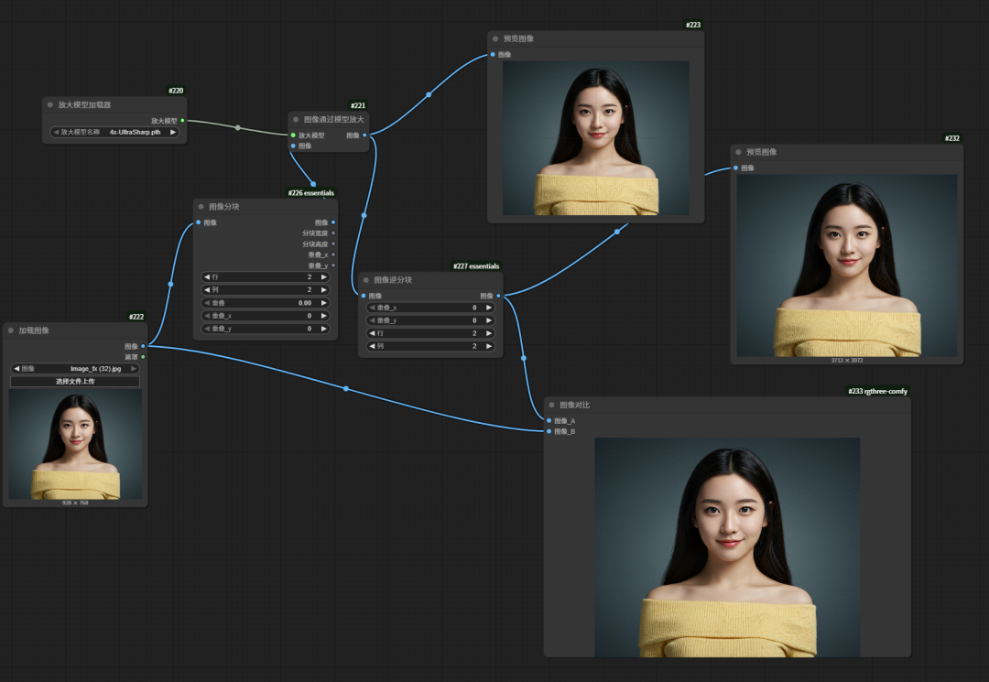Click the loaded portrait thumbnail in 加载图像
This screenshot has width=989, height=682.
[x=75, y=445]
